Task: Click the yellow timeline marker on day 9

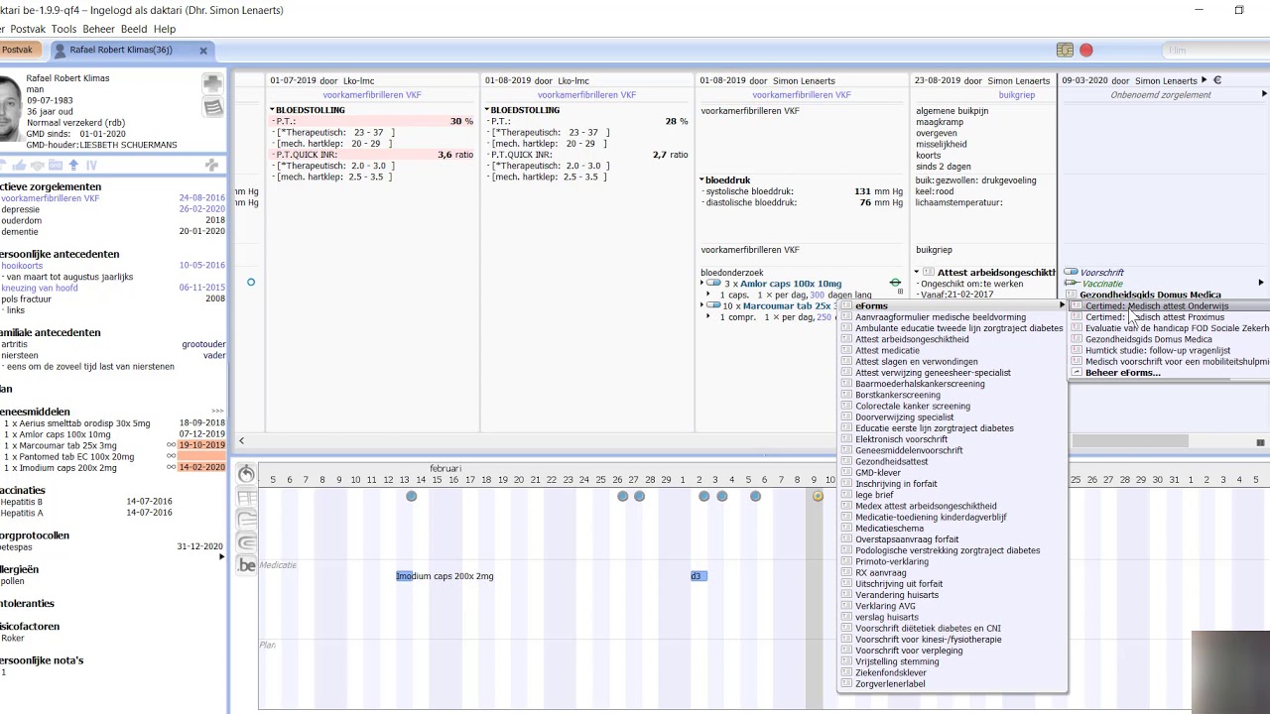Action: (818, 496)
